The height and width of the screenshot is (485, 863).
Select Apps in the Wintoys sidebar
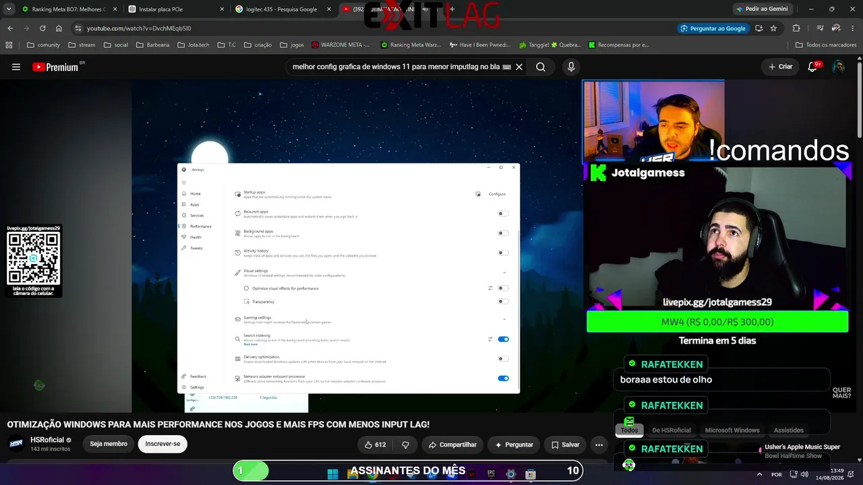pos(191,205)
